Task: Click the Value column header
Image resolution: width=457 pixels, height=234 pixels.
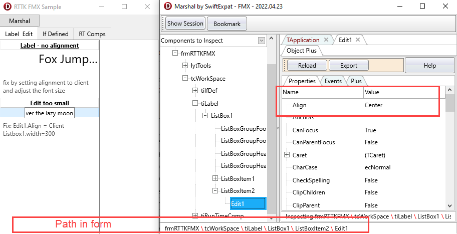Action: tap(404, 92)
